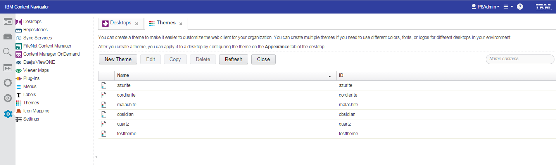Click the Edit button
This screenshot has width=556, height=165.
tap(150, 59)
